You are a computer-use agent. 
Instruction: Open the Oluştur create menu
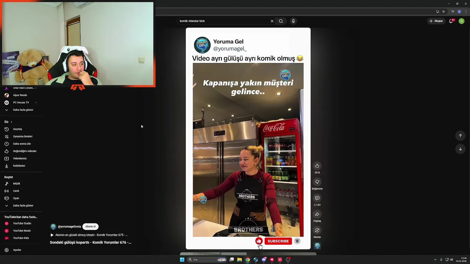(x=436, y=21)
